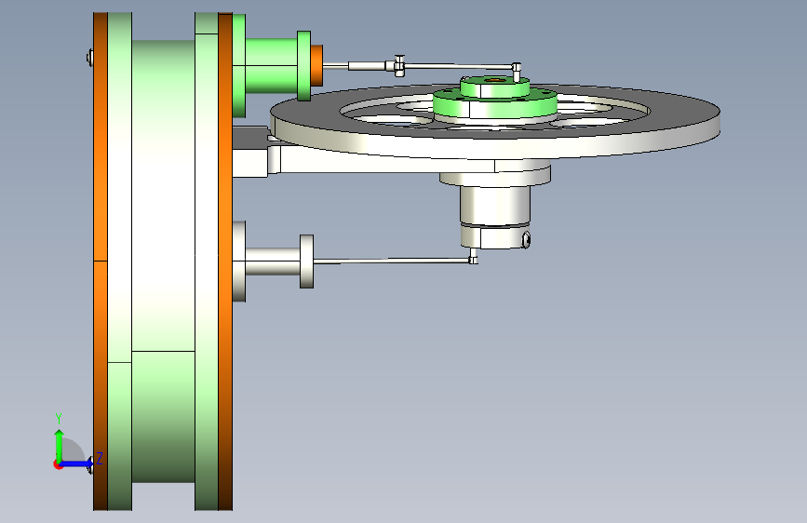Click the red origin dot of the axis triad

coord(57,464)
